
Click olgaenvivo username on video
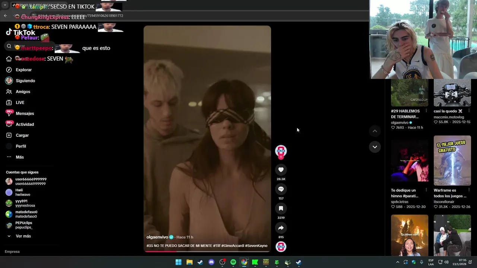[x=157, y=237]
